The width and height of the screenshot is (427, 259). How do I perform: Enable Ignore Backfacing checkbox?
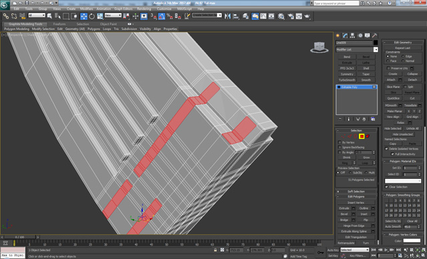[x=339, y=148]
